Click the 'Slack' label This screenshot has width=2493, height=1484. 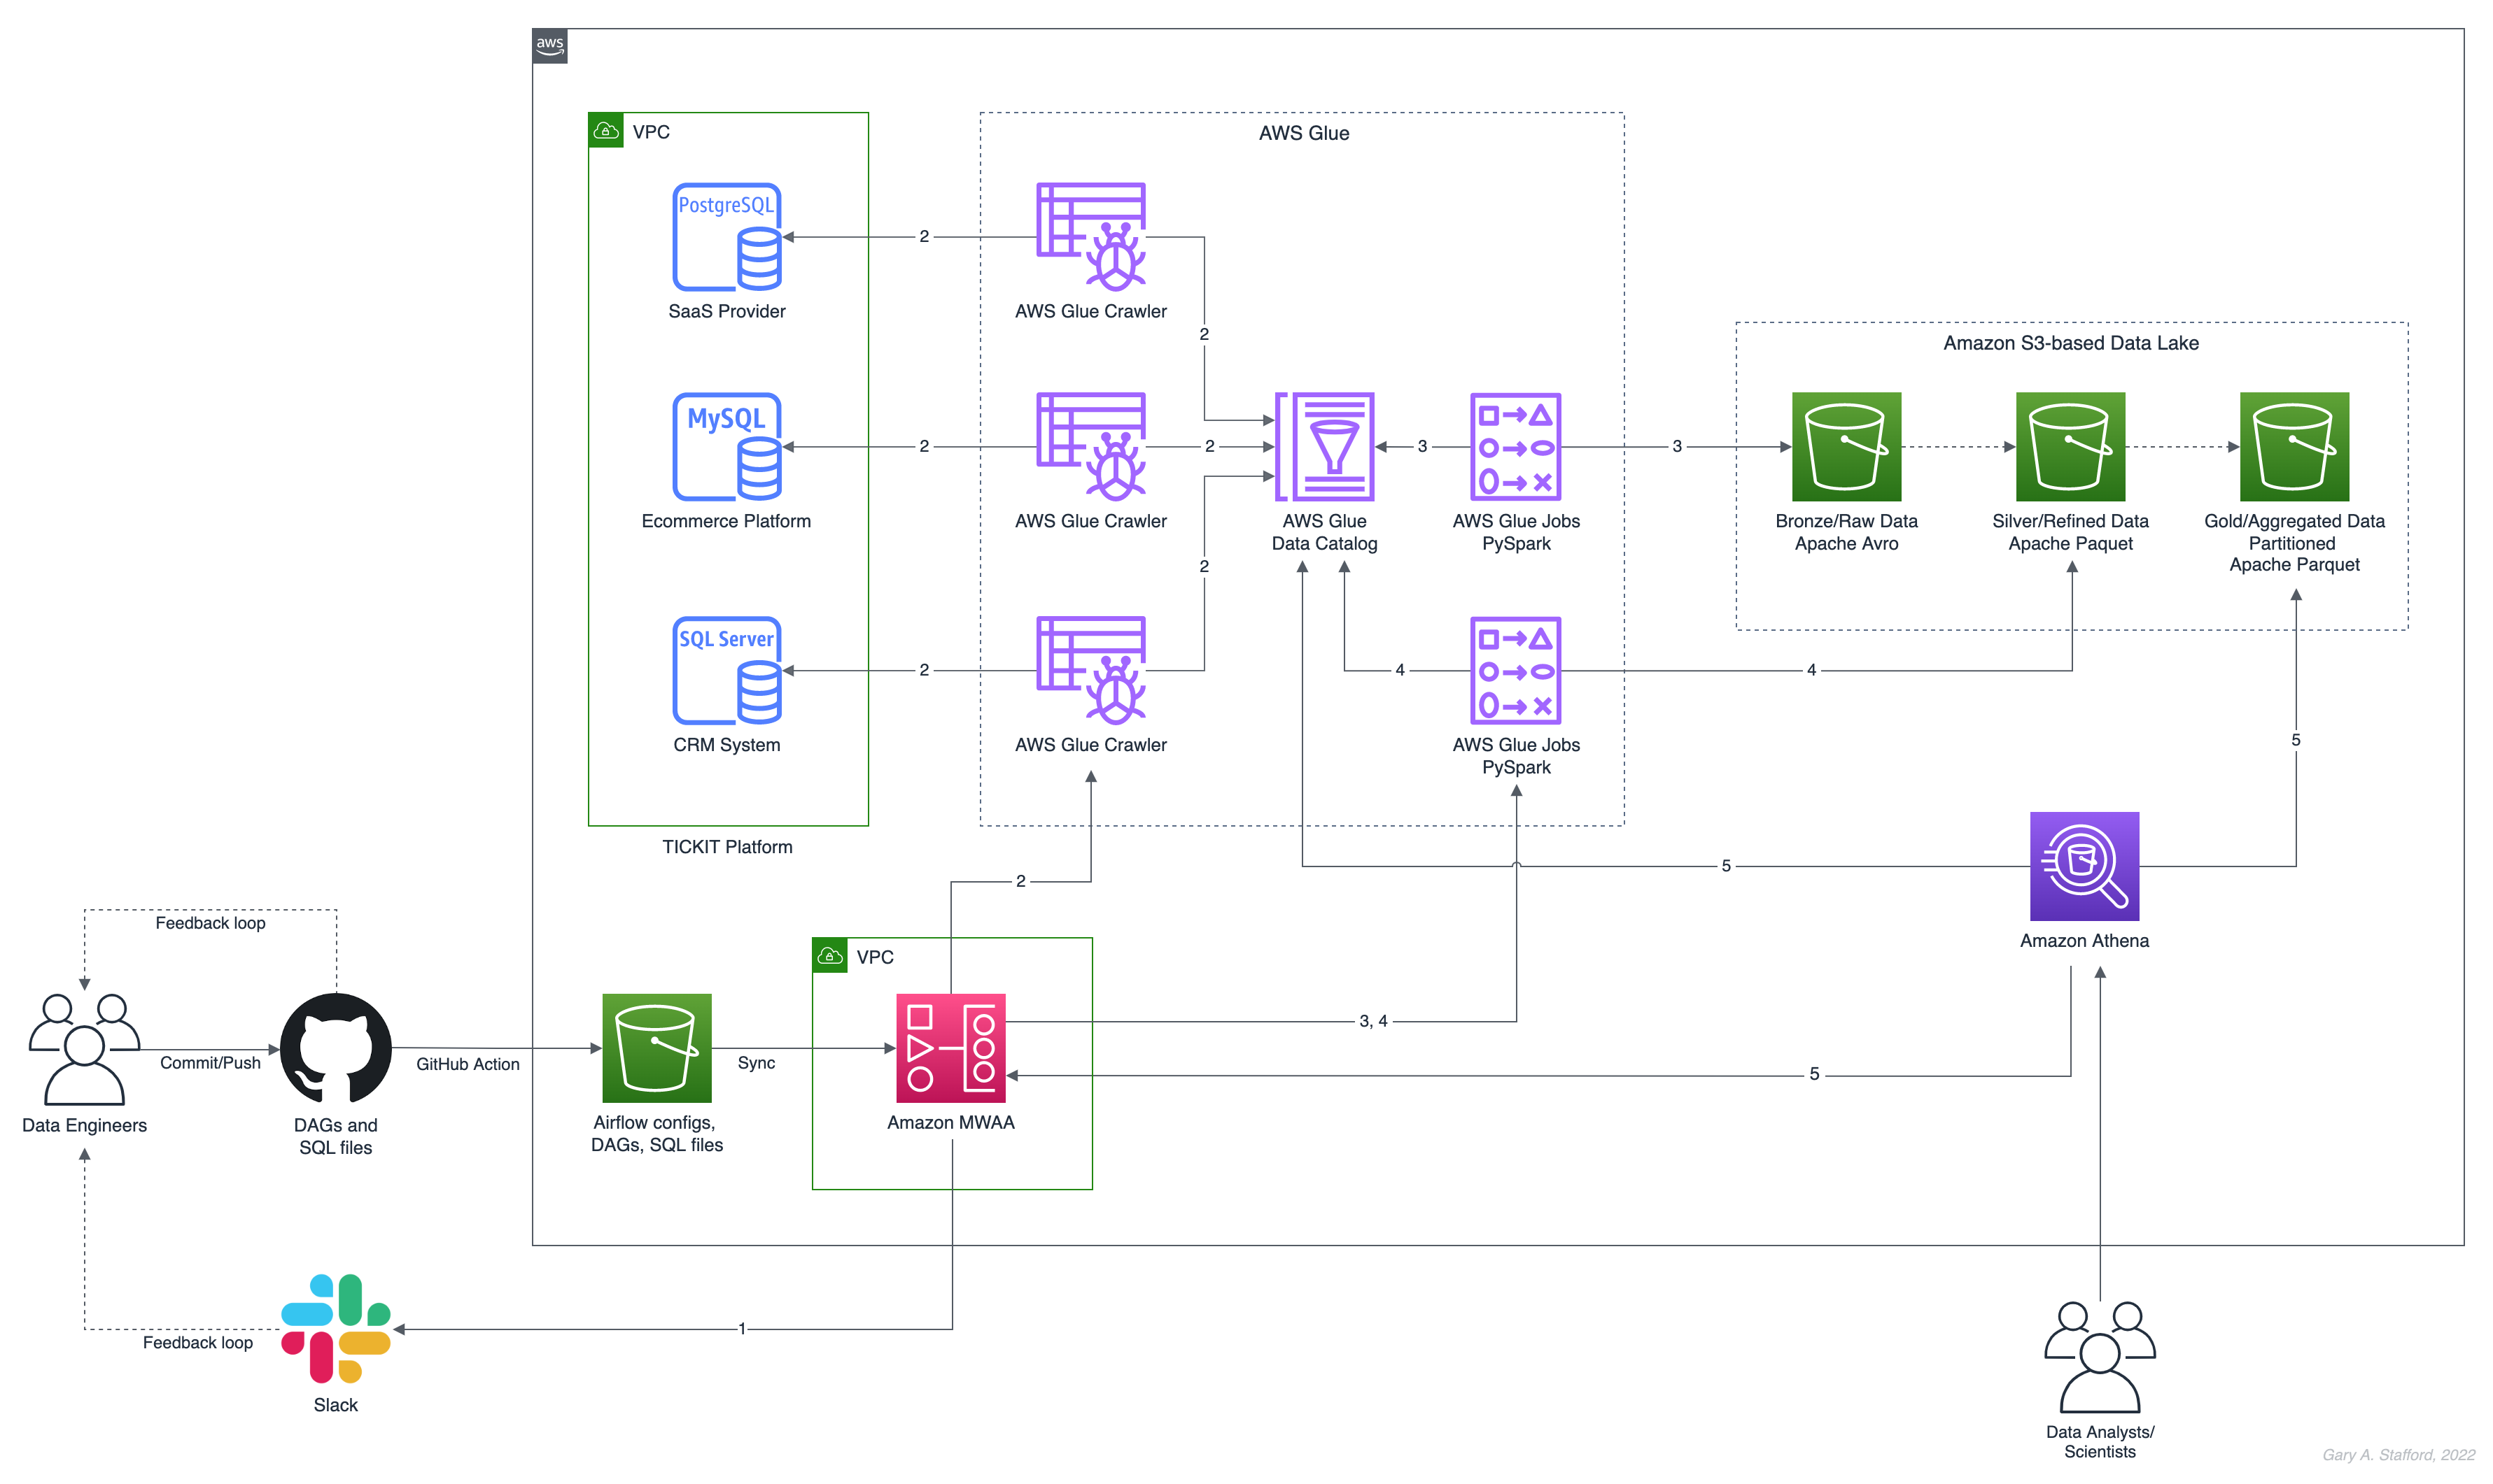(335, 1405)
